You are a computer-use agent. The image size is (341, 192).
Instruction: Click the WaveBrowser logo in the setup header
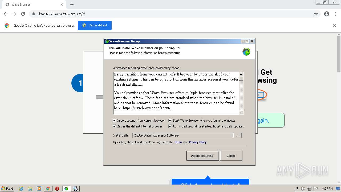246,52
